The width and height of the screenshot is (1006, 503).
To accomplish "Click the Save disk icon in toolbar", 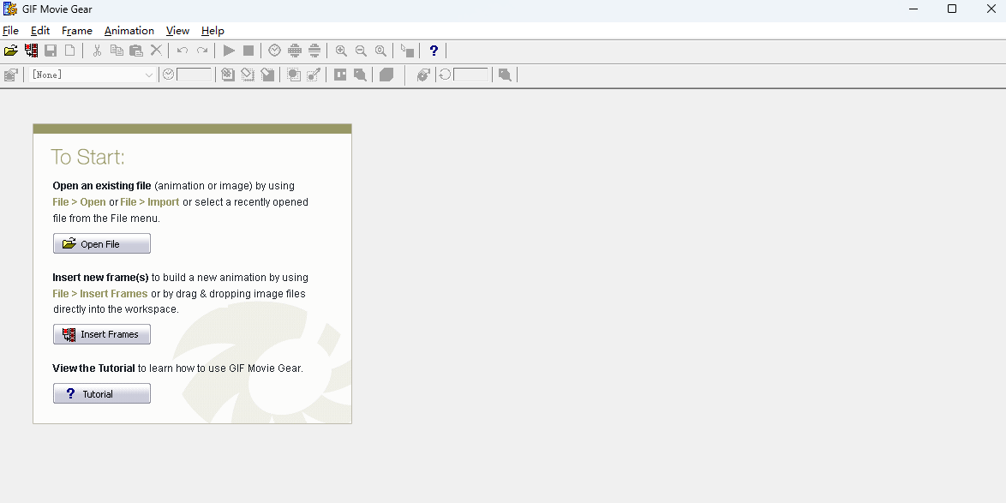I will [51, 51].
